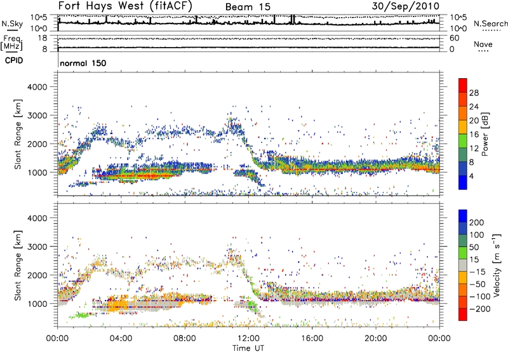This screenshot has height=352, width=508.
Task: Click the '16' power scale value
Action: (474, 135)
